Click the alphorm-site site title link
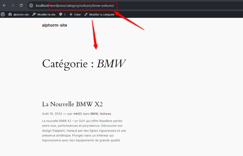The width and height of the screenshot is (243, 156). click(54, 25)
